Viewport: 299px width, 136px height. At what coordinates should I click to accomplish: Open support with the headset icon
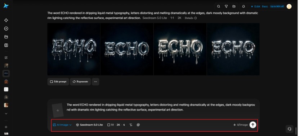click(x=289, y=129)
